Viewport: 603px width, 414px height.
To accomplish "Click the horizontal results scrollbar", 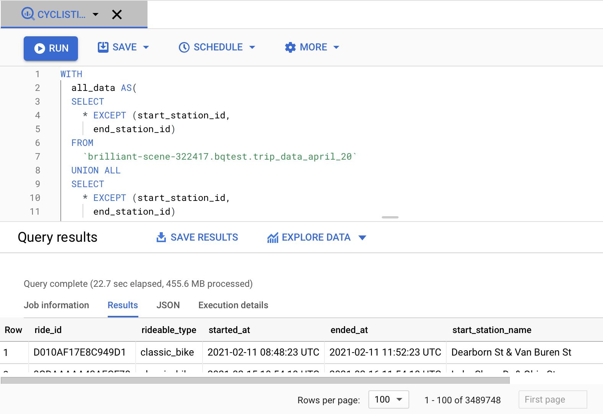I will [255, 380].
